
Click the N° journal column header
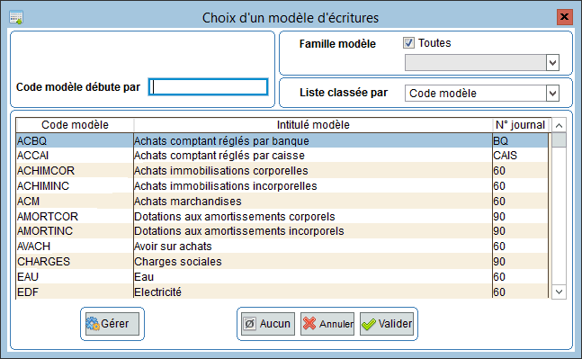pyautogui.click(x=520, y=125)
